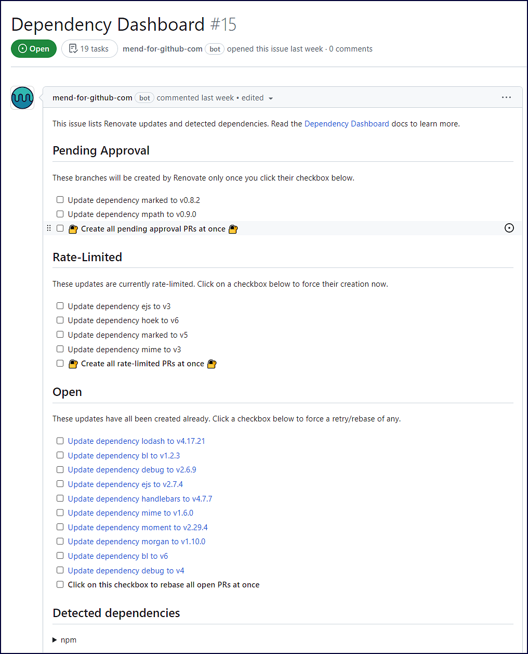Open the Dependency Dashboard docs link
528x654 pixels.
347,124
